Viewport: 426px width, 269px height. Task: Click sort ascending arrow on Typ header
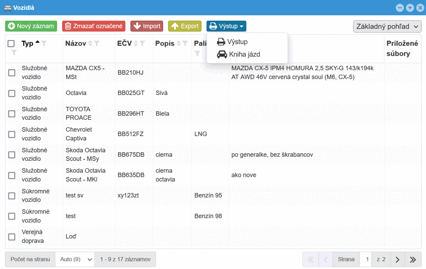[x=37, y=42]
